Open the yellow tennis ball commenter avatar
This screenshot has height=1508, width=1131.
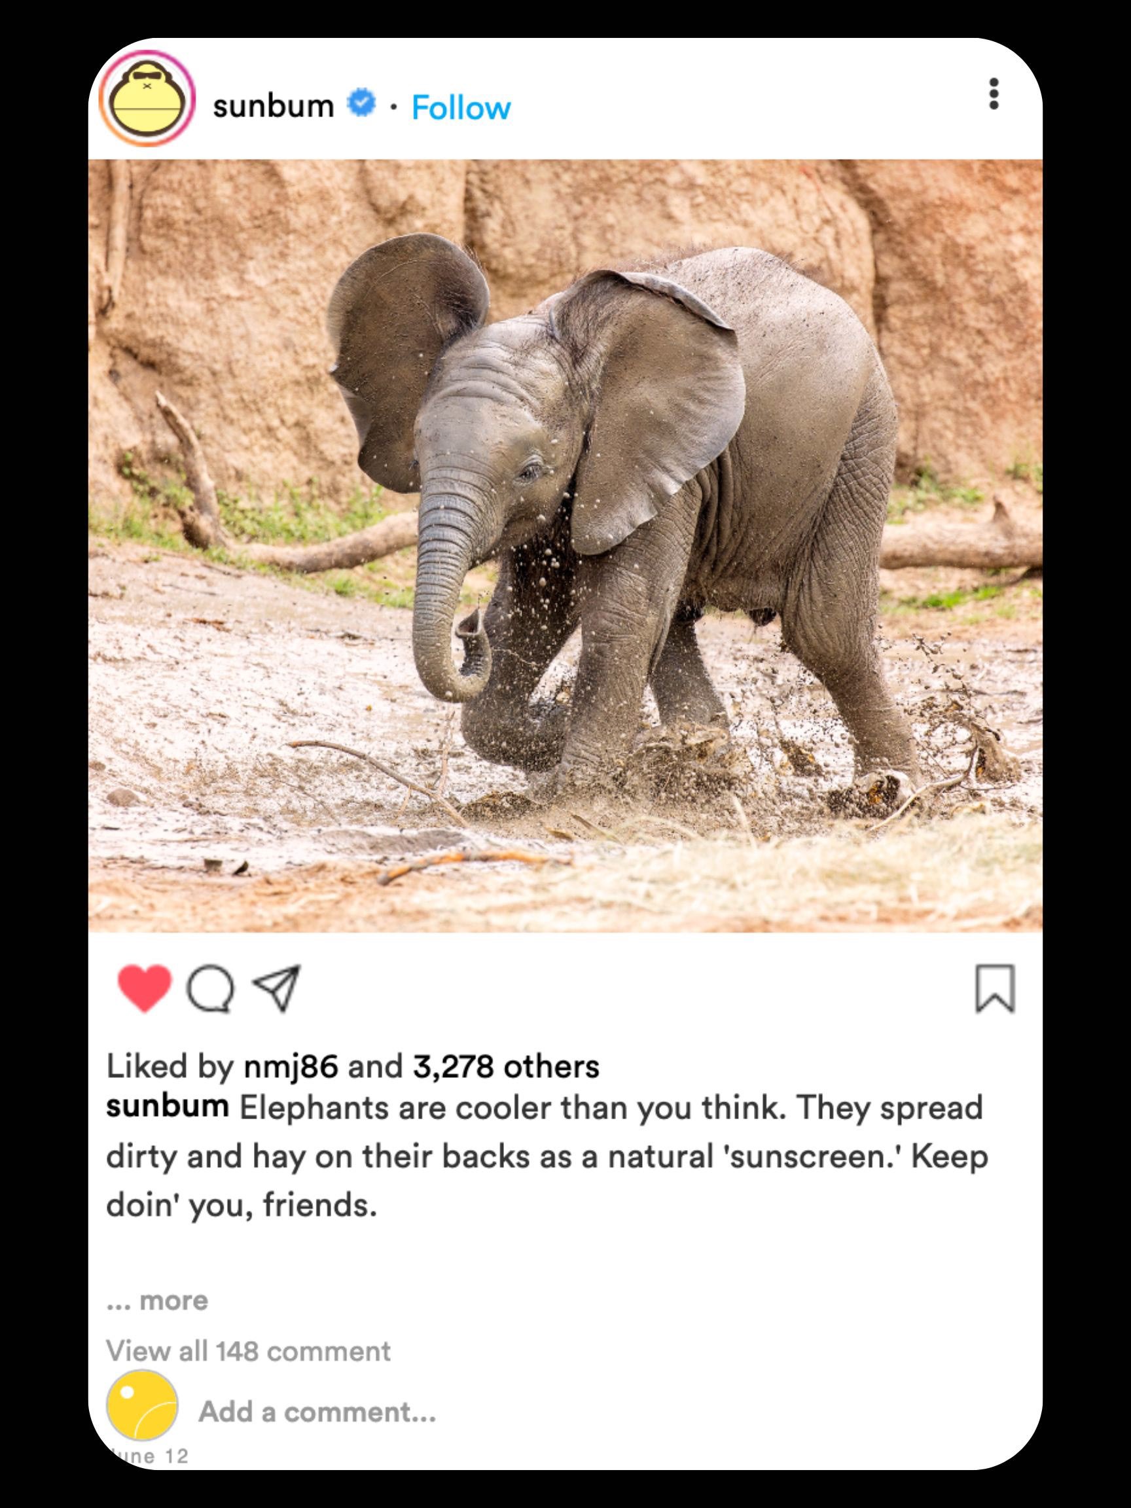(x=142, y=1405)
